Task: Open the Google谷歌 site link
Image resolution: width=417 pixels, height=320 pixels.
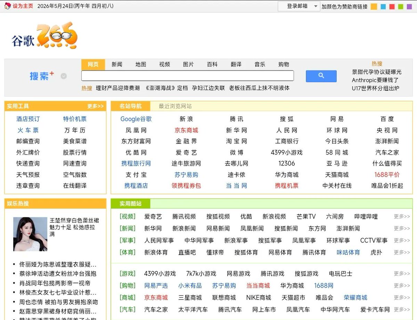Action: pyautogui.click(x=136, y=119)
